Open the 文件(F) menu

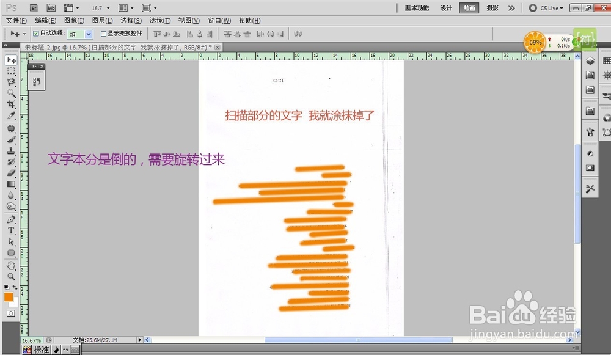(x=16, y=20)
